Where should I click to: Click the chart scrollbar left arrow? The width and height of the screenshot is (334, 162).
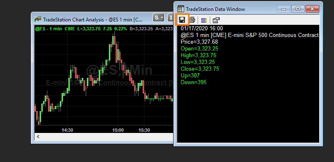[38, 137]
